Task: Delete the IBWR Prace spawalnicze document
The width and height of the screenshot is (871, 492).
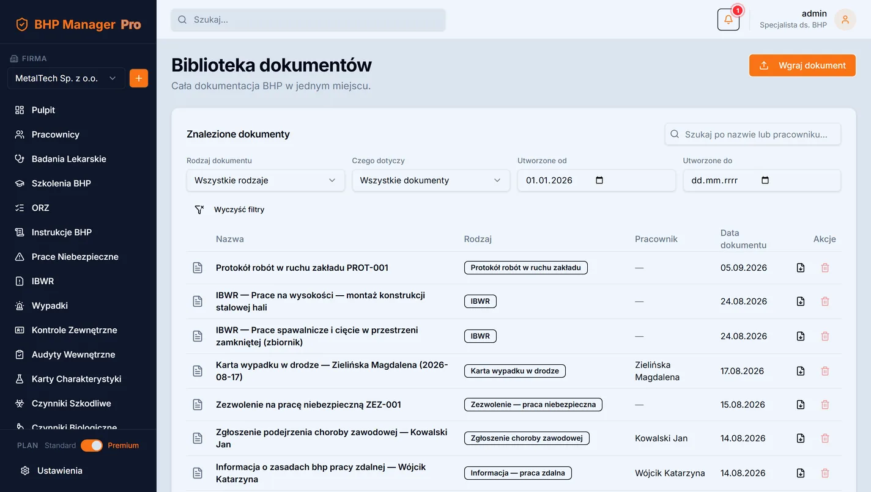Action: pos(825,336)
